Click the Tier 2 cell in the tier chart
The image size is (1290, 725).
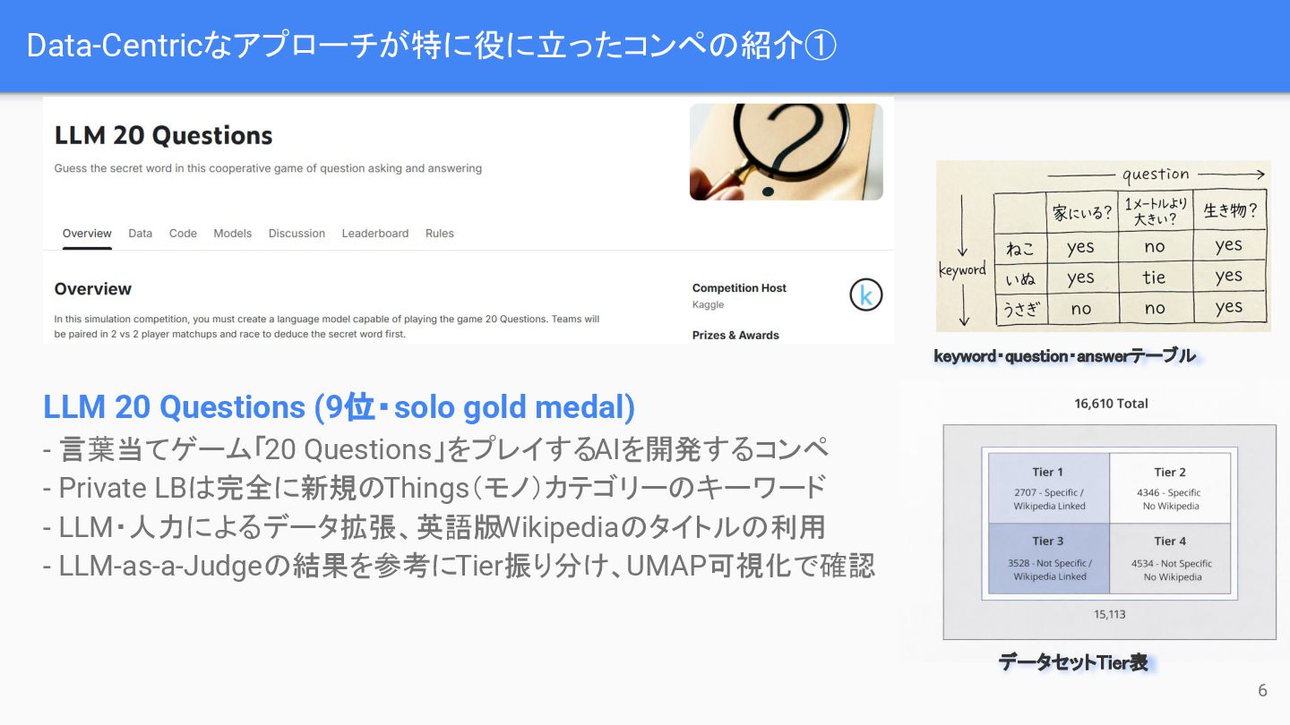tap(1170, 489)
